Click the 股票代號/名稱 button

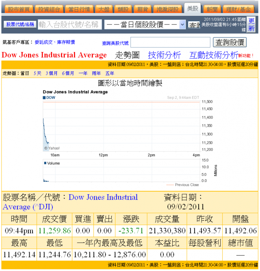pyautogui.click(x=20, y=24)
